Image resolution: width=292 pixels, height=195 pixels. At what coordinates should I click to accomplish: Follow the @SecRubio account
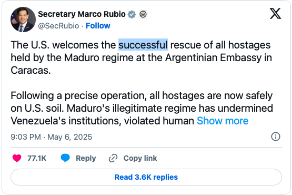point(98,26)
